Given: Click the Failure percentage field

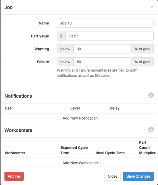Looking at the screenshot, I should (x=102, y=62).
